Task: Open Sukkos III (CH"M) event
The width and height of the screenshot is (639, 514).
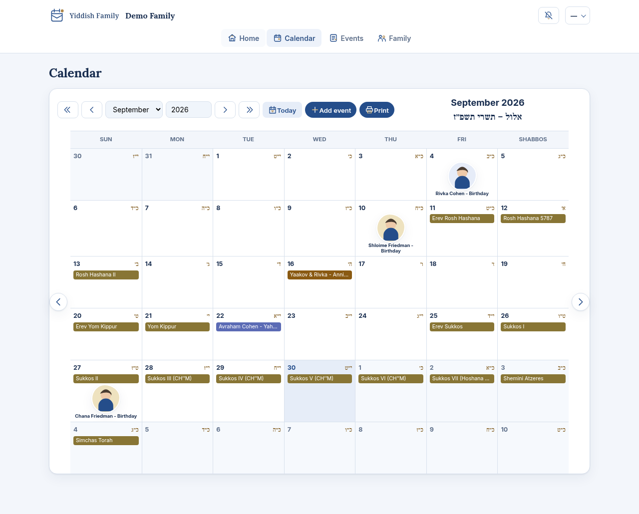Action: click(177, 379)
